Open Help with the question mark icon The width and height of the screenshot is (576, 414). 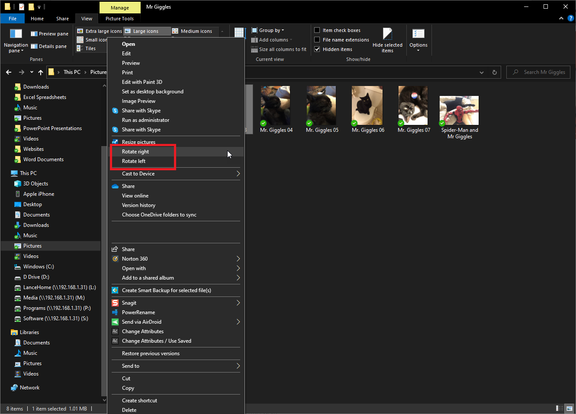pos(570,19)
